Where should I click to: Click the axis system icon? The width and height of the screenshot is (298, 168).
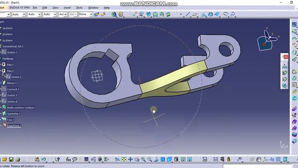(265, 160)
